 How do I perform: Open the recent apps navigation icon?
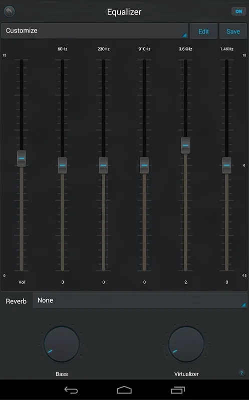pos(178,390)
